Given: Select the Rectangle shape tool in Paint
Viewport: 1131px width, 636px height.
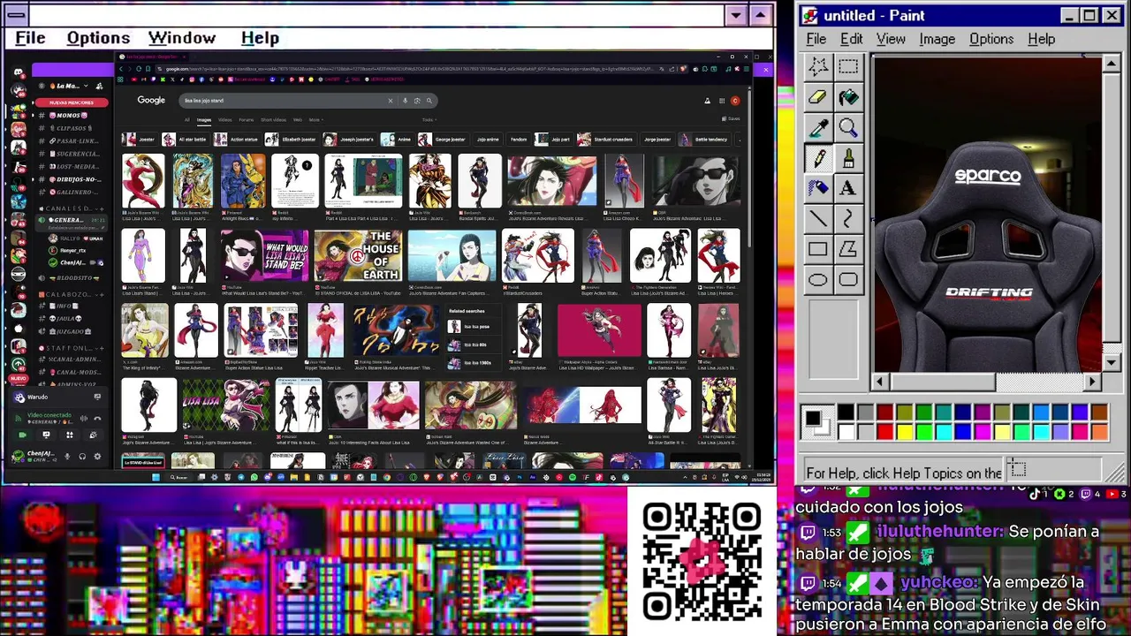Looking at the screenshot, I should pyautogui.click(x=818, y=249).
